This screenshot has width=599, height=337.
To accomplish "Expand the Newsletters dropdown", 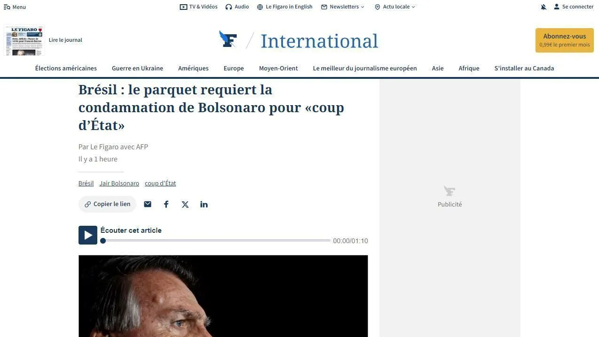I will 343,7.
